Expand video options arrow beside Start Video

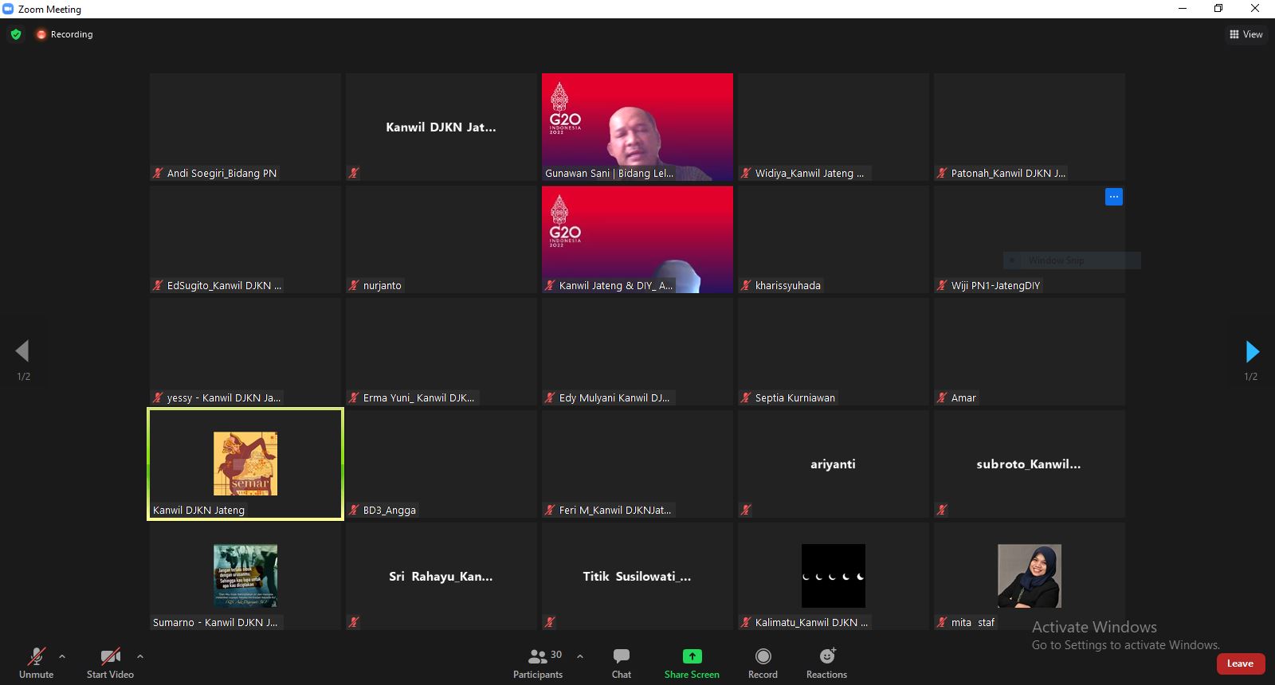click(x=140, y=656)
